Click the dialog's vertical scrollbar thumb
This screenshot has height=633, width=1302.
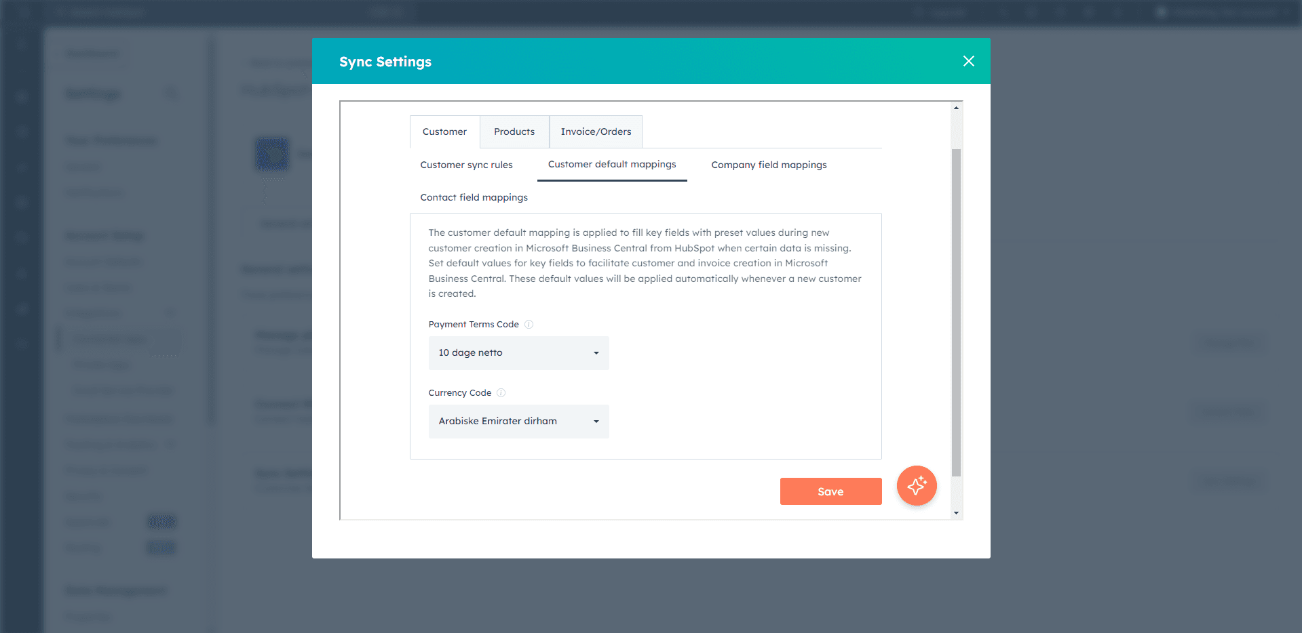956,312
